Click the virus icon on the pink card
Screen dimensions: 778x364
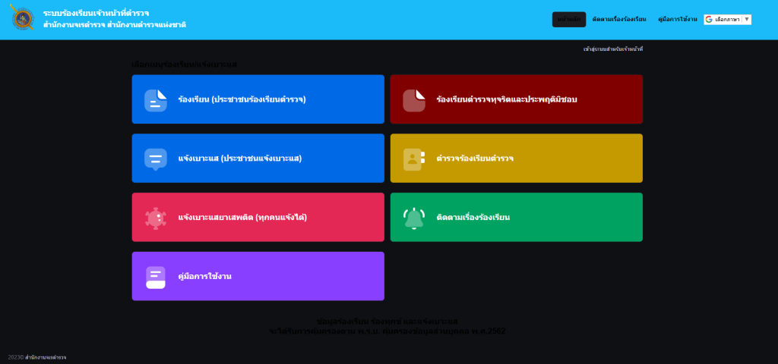point(156,218)
